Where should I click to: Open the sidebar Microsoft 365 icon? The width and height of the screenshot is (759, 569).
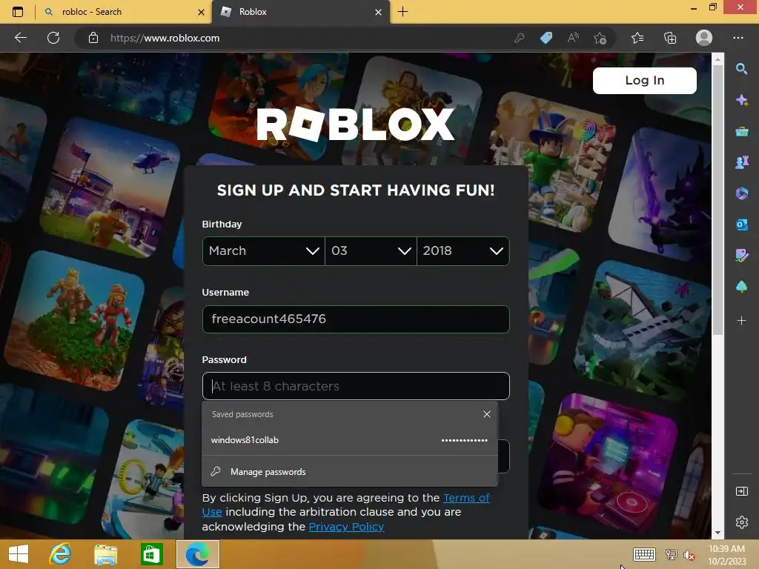tap(741, 193)
